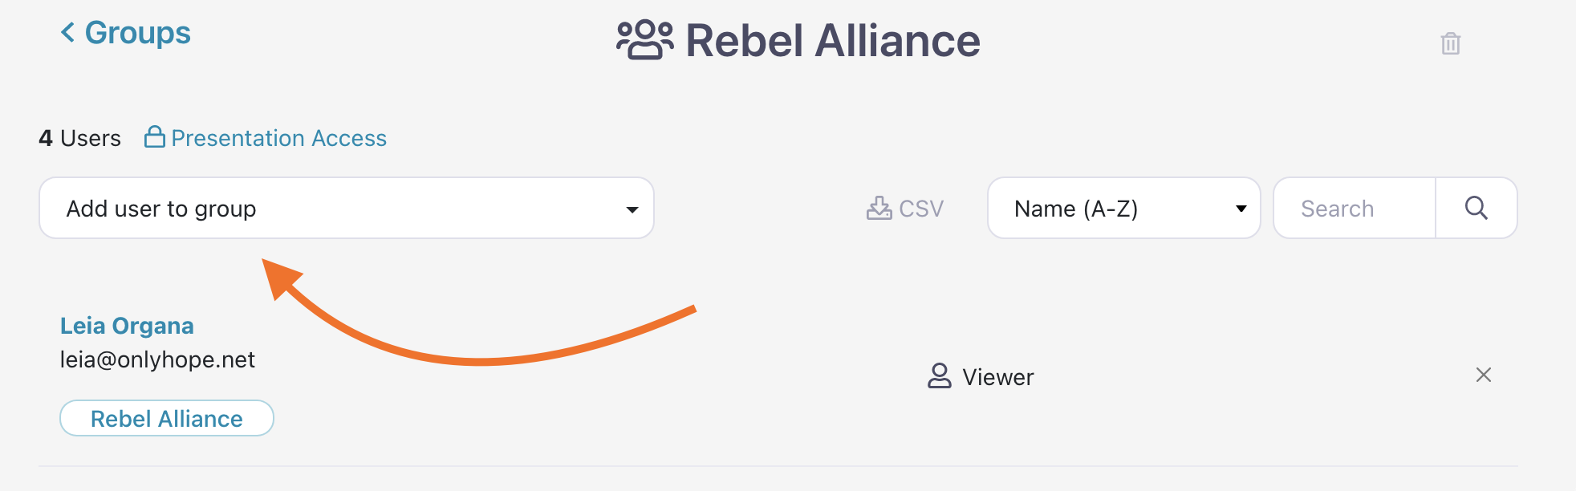Open the Presentation Access link
Viewport: 1576px width, 491px height.
click(278, 138)
